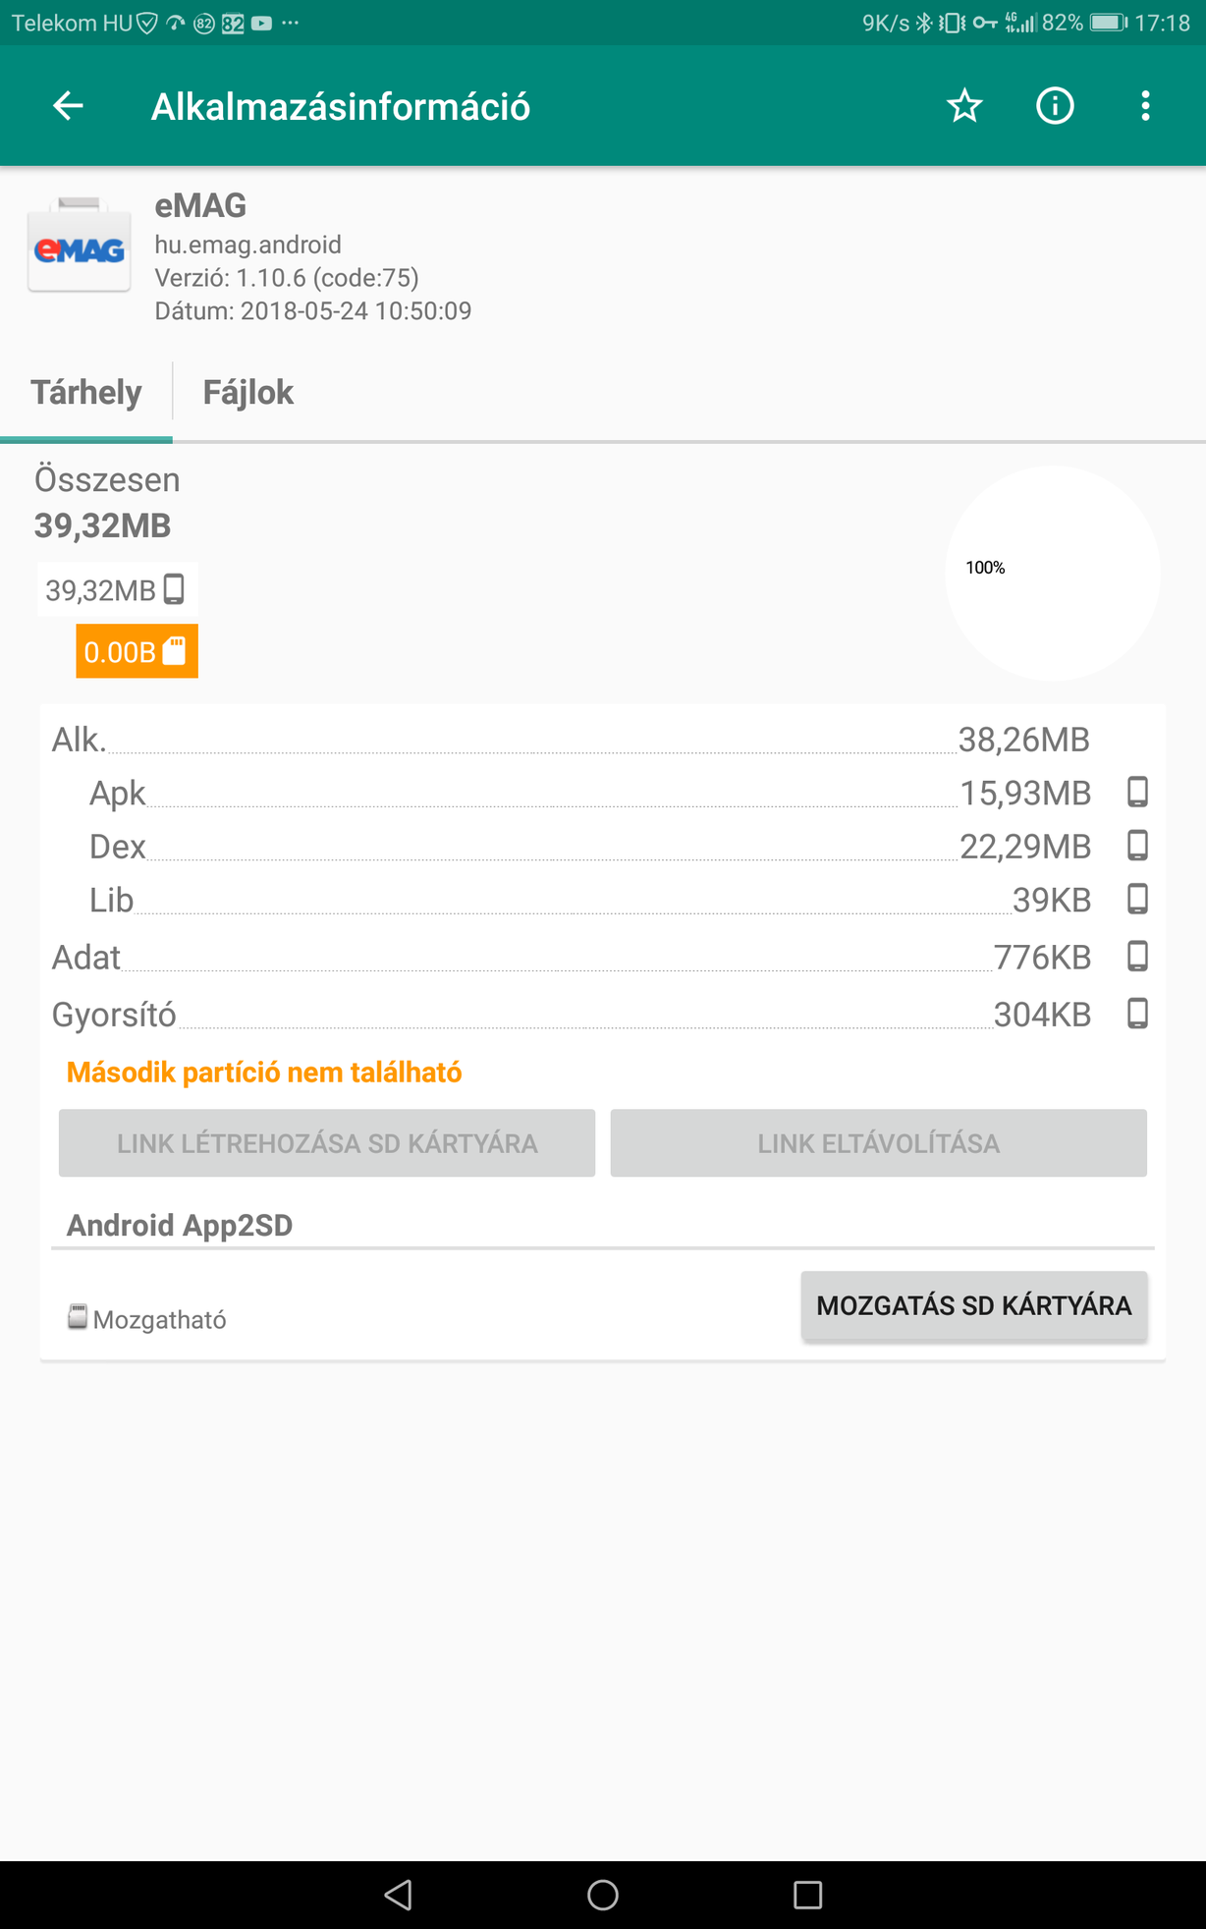Tap the orange 0.00B SD card chip
Viewport: 1206px width, 1929px height.
(x=137, y=651)
